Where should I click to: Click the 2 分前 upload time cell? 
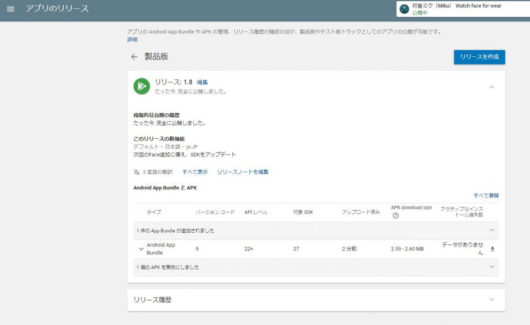coord(349,249)
